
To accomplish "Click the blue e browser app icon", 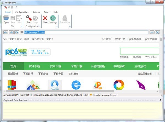I will tap(76, 85).
